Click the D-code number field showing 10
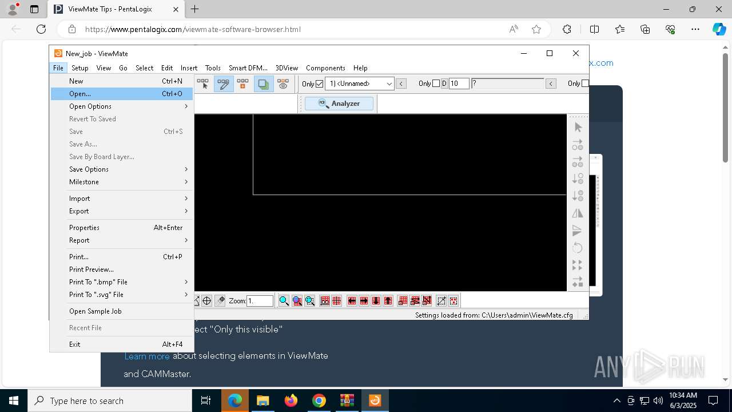This screenshot has height=412, width=732. (459, 84)
